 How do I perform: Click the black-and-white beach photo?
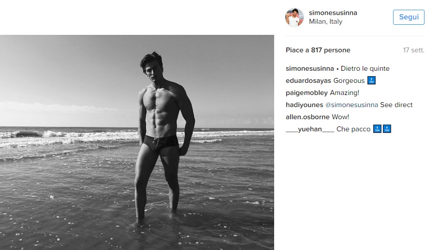pos(137,142)
